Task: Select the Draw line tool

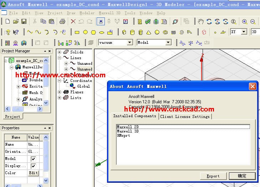Action: click(30, 32)
